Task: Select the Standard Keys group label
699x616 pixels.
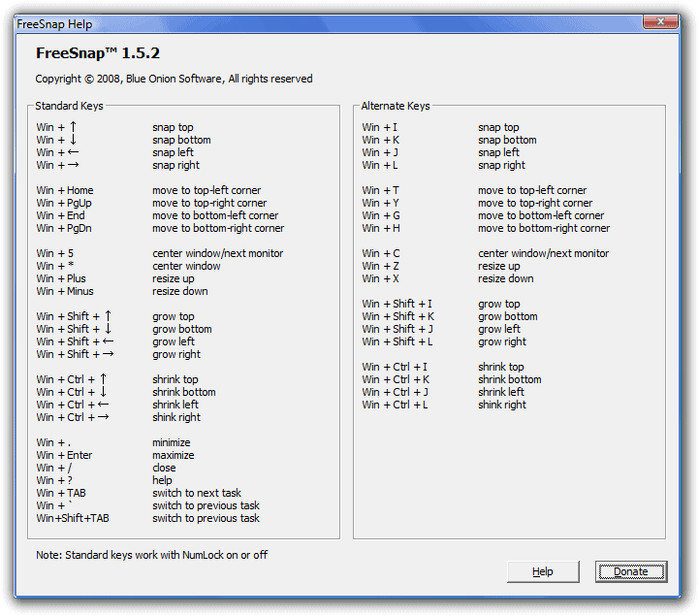Action: (69, 106)
